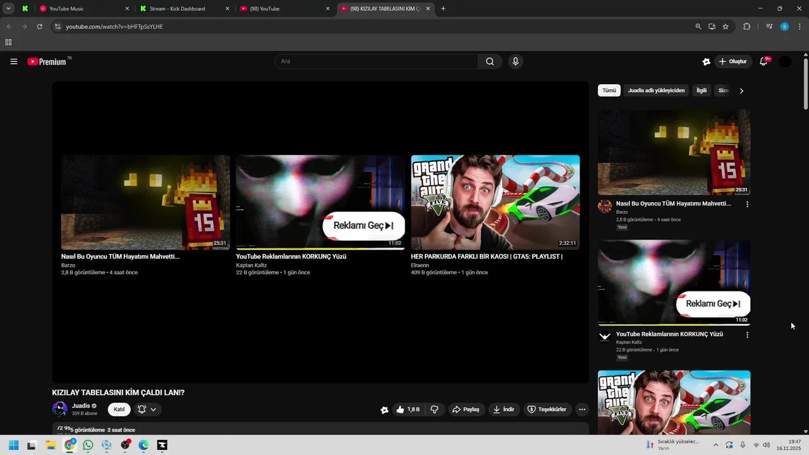809x455 pixels.
Task: Click the search magnifier button
Action: pos(490,61)
